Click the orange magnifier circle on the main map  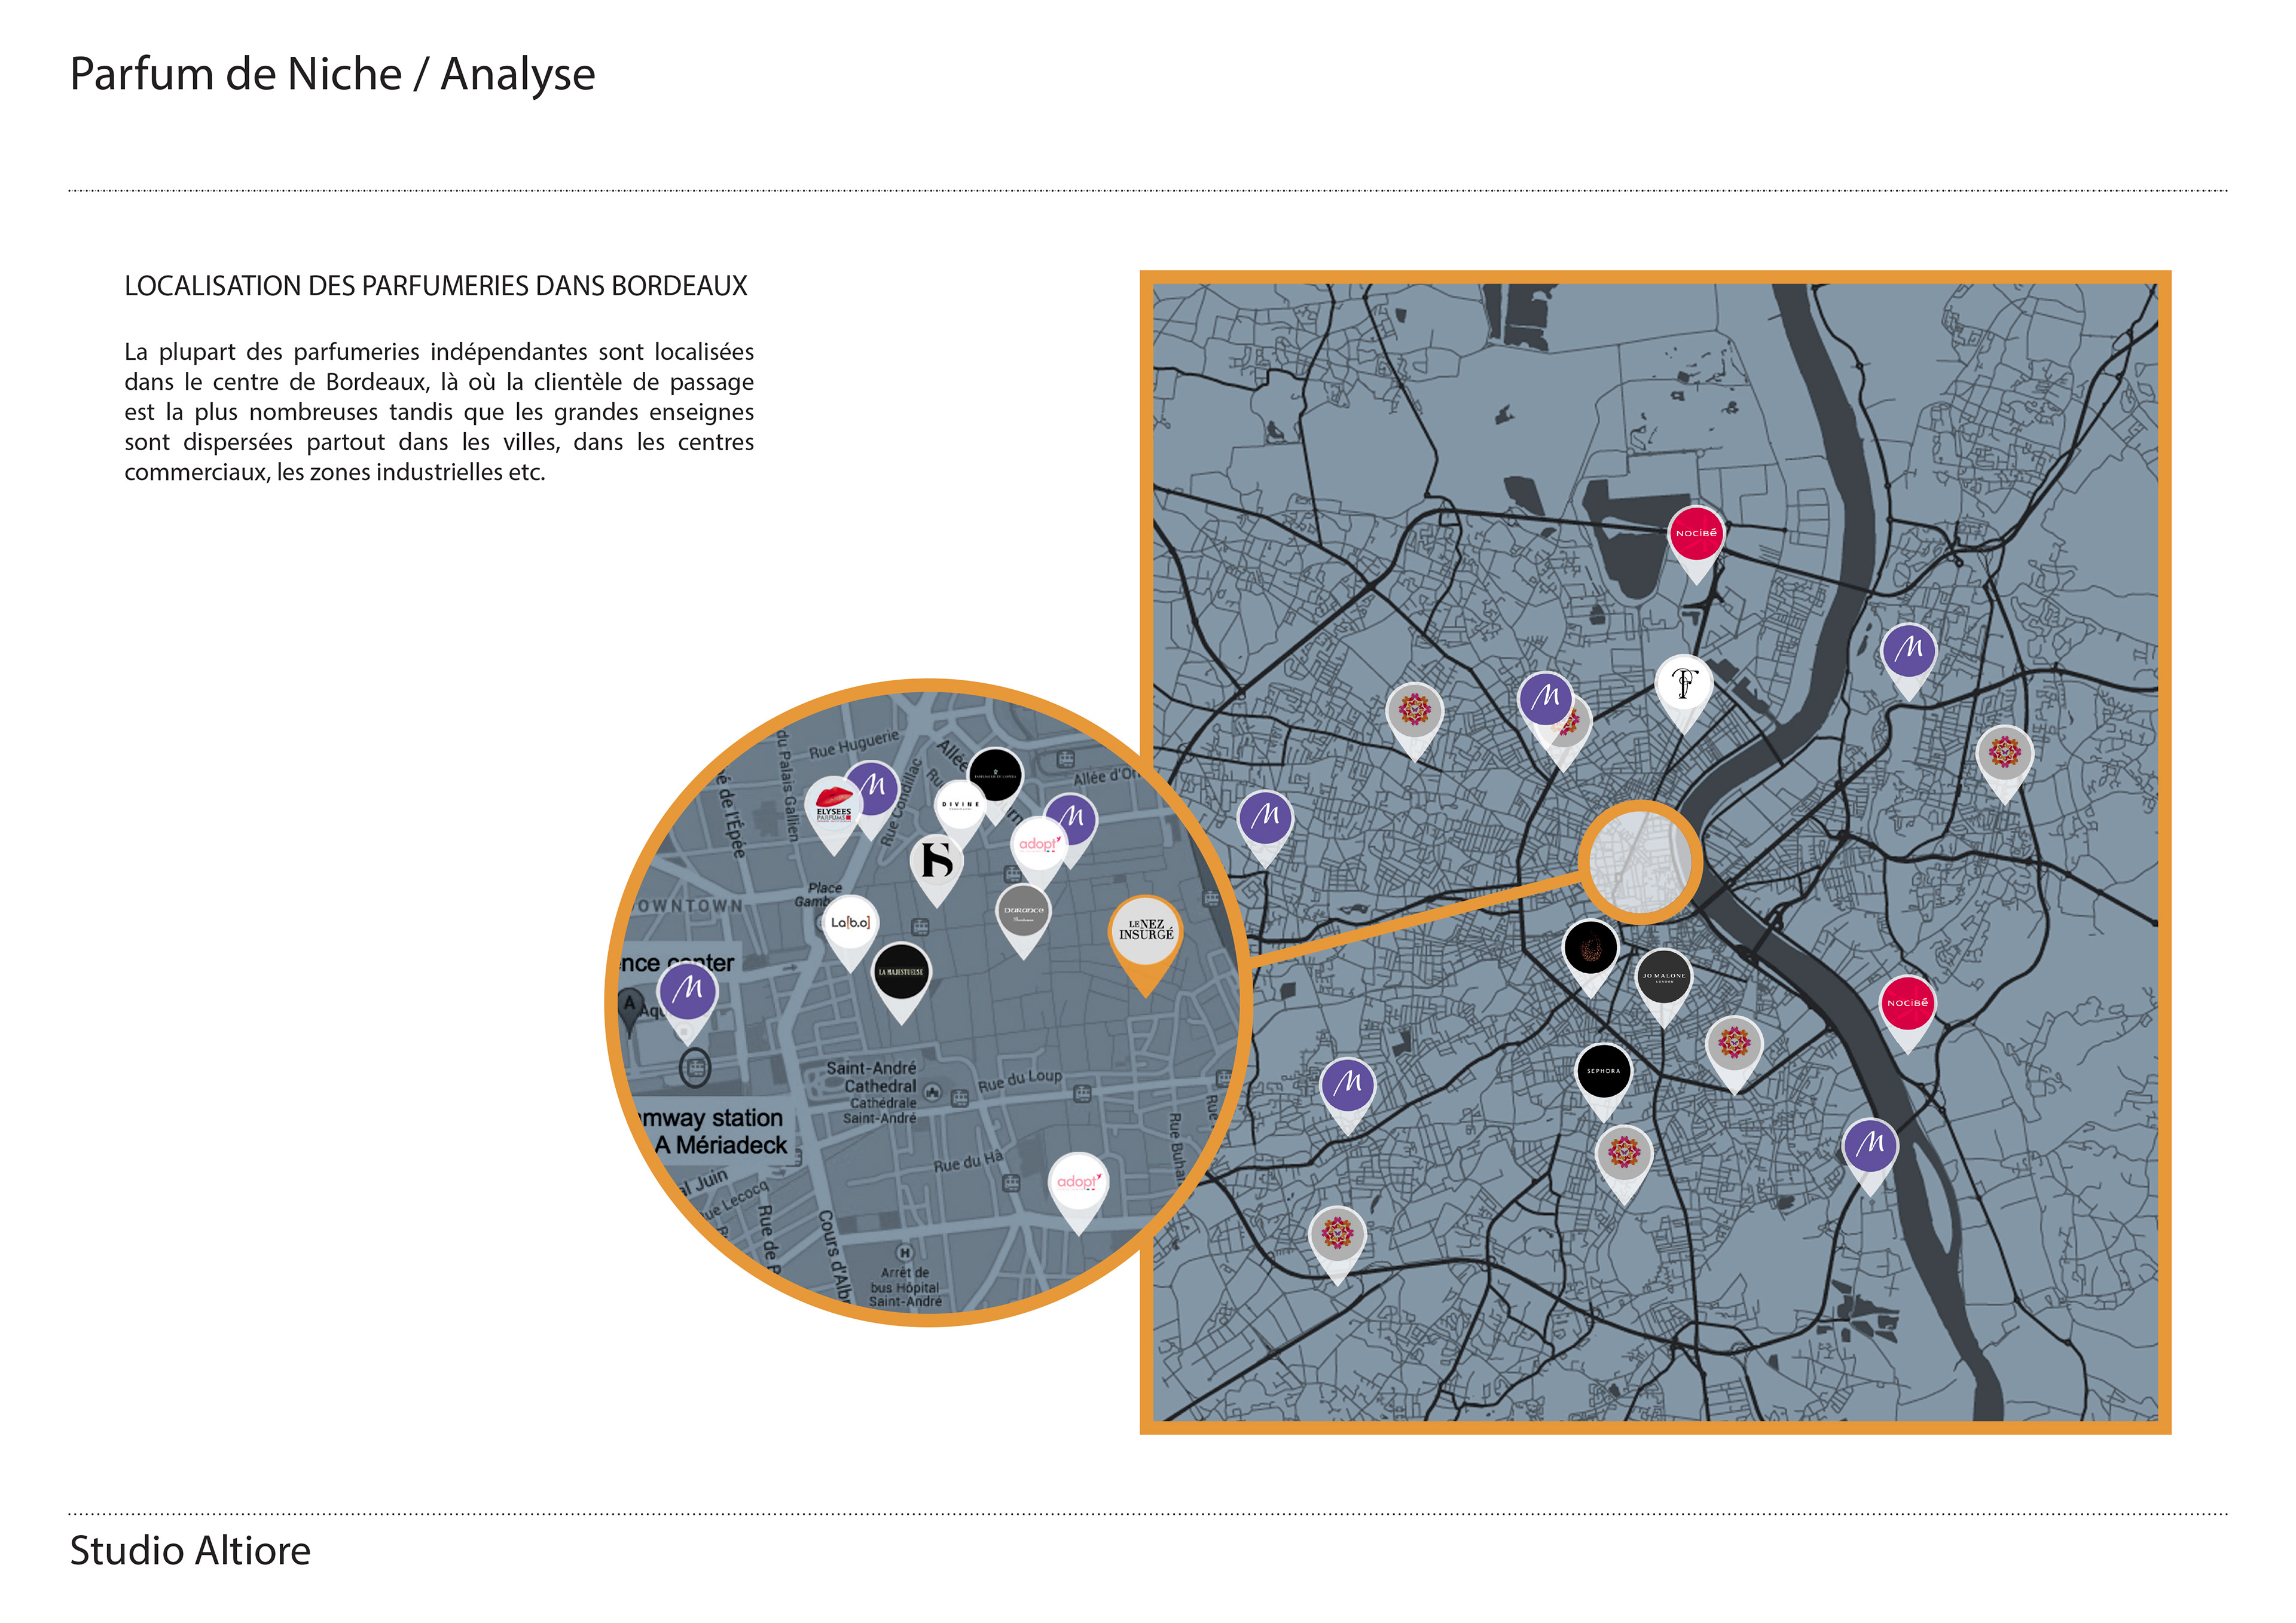[1640, 862]
